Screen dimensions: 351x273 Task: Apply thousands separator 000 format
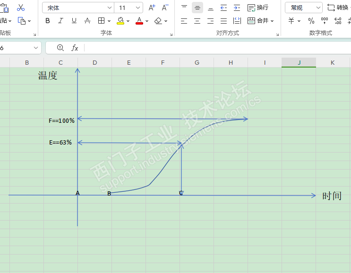click(x=325, y=21)
